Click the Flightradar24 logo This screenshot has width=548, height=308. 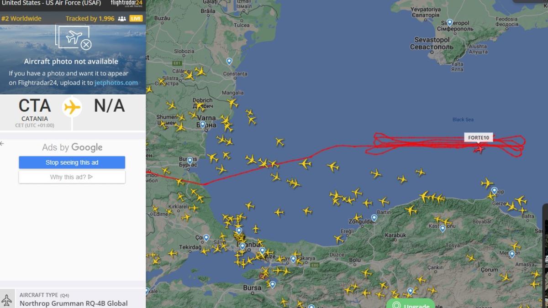point(126,4)
